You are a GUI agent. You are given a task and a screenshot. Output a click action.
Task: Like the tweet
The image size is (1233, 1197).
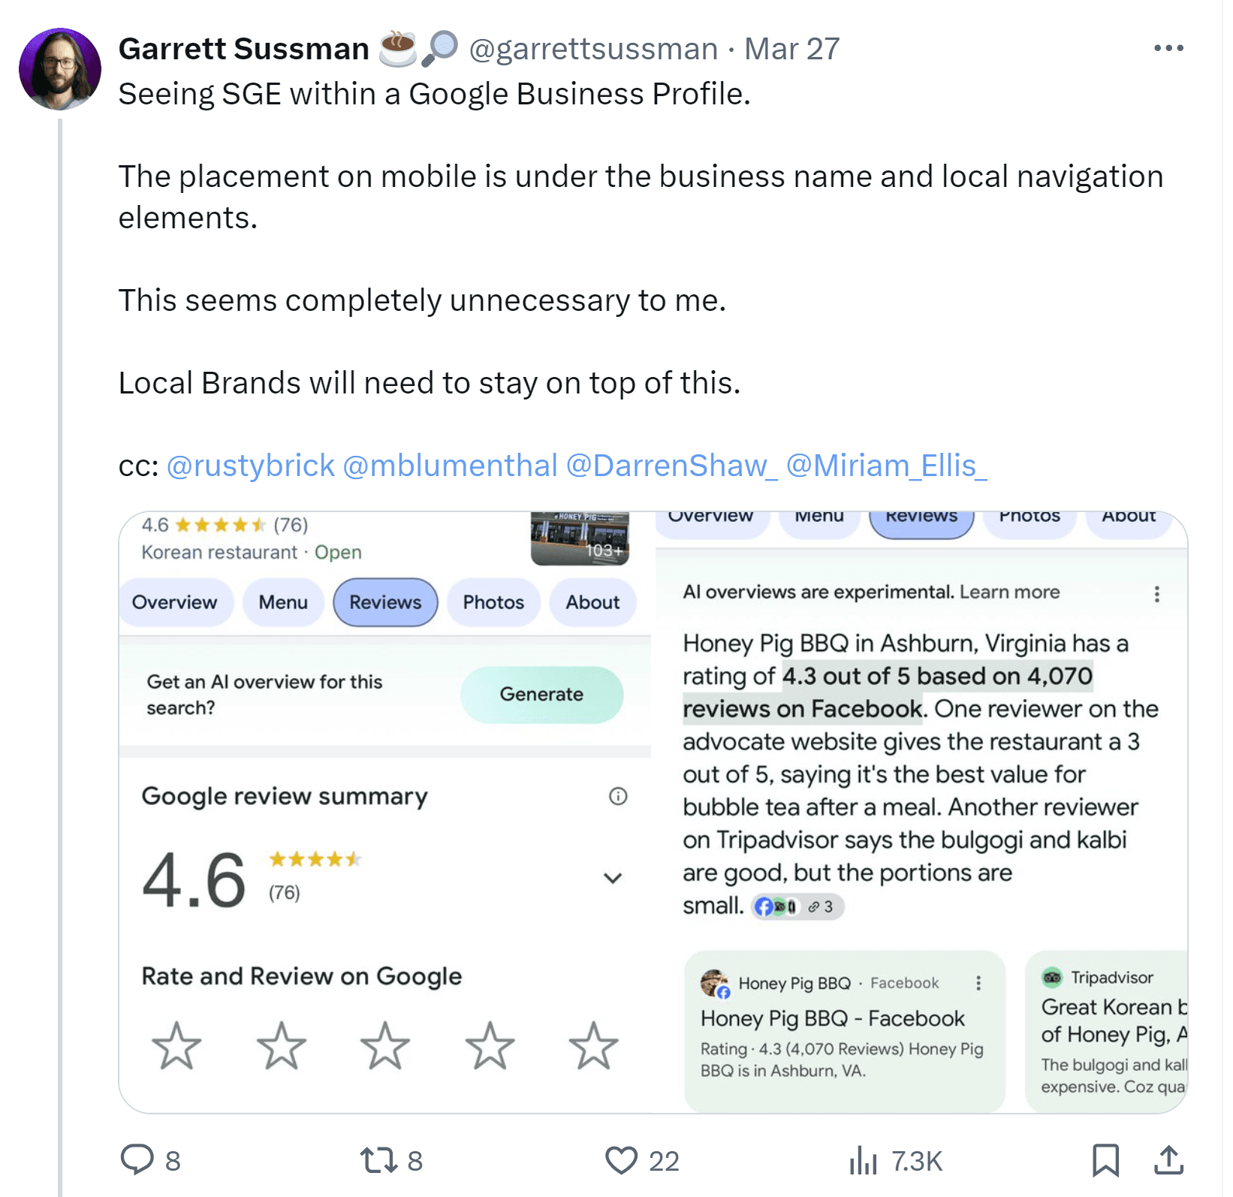tap(622, 1161)
